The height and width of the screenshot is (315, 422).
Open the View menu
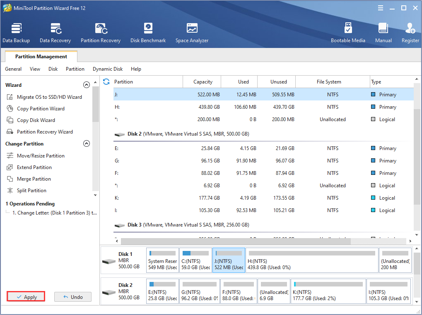35,69
